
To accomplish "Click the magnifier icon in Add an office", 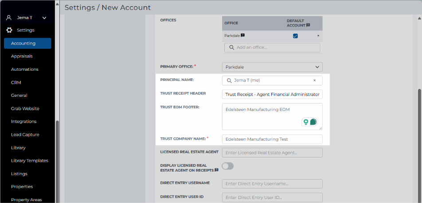I will [231, 47].
